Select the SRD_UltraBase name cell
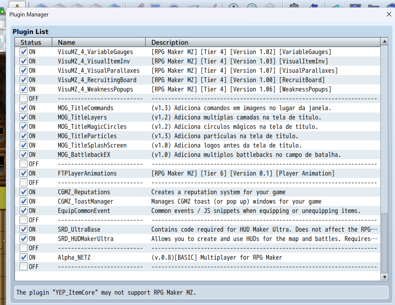 point(79,229)
